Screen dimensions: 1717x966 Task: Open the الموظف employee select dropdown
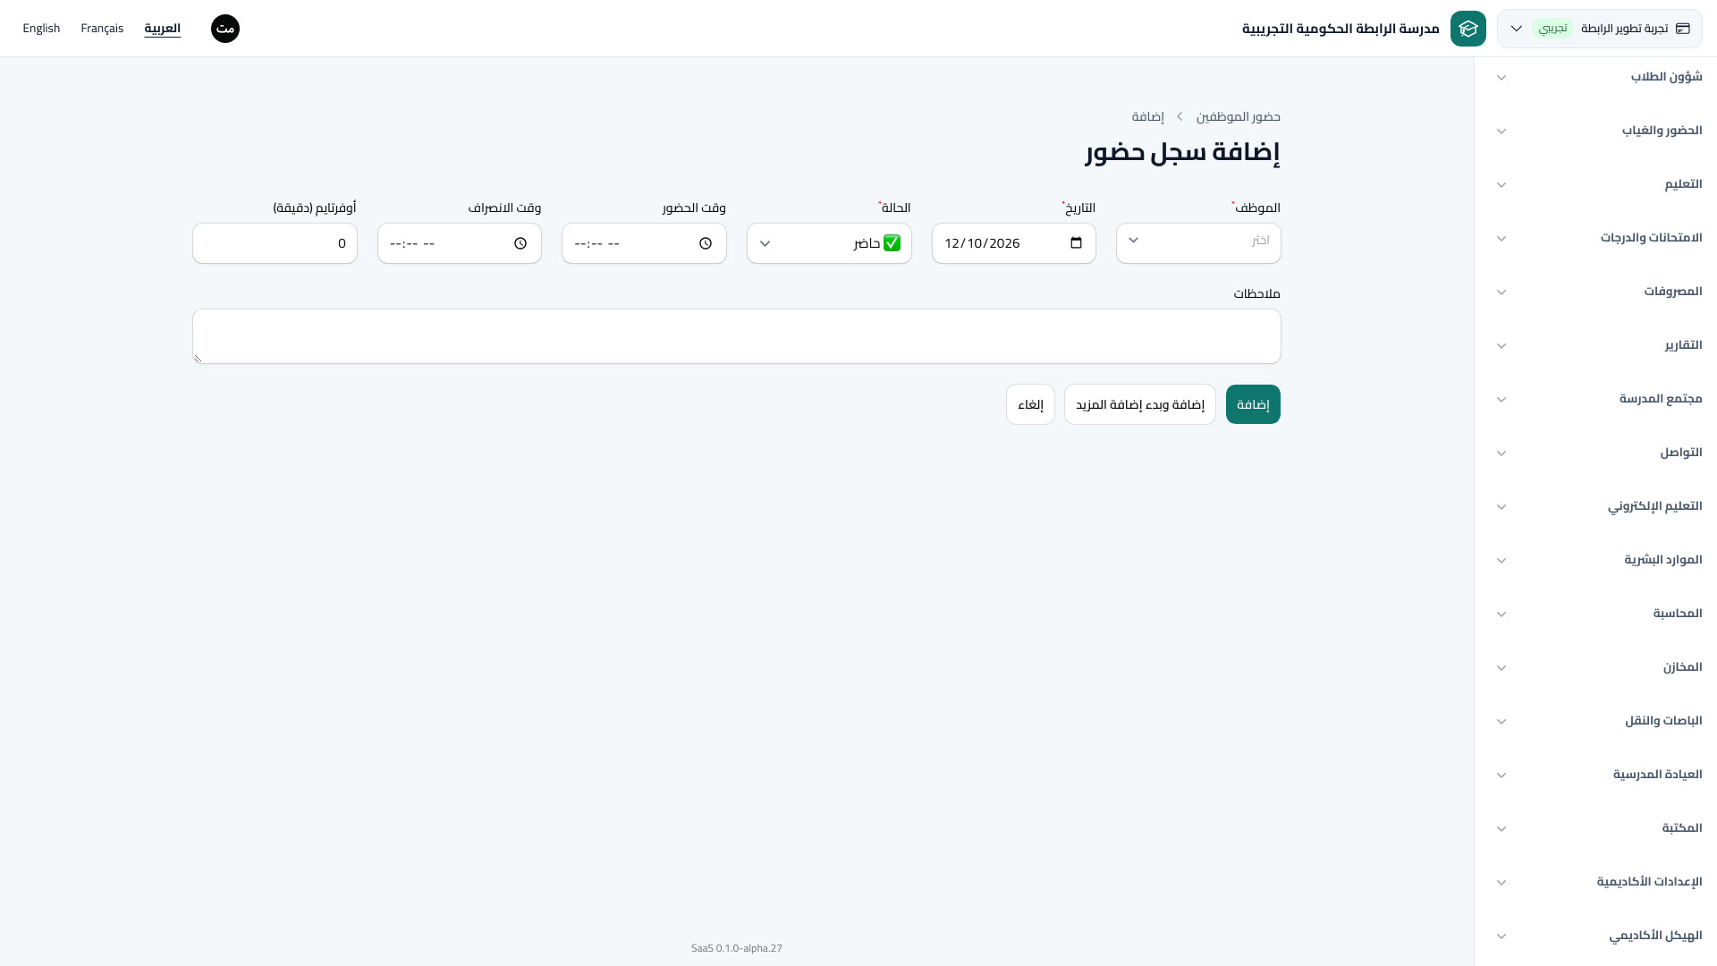click(x=1198, y=243)
